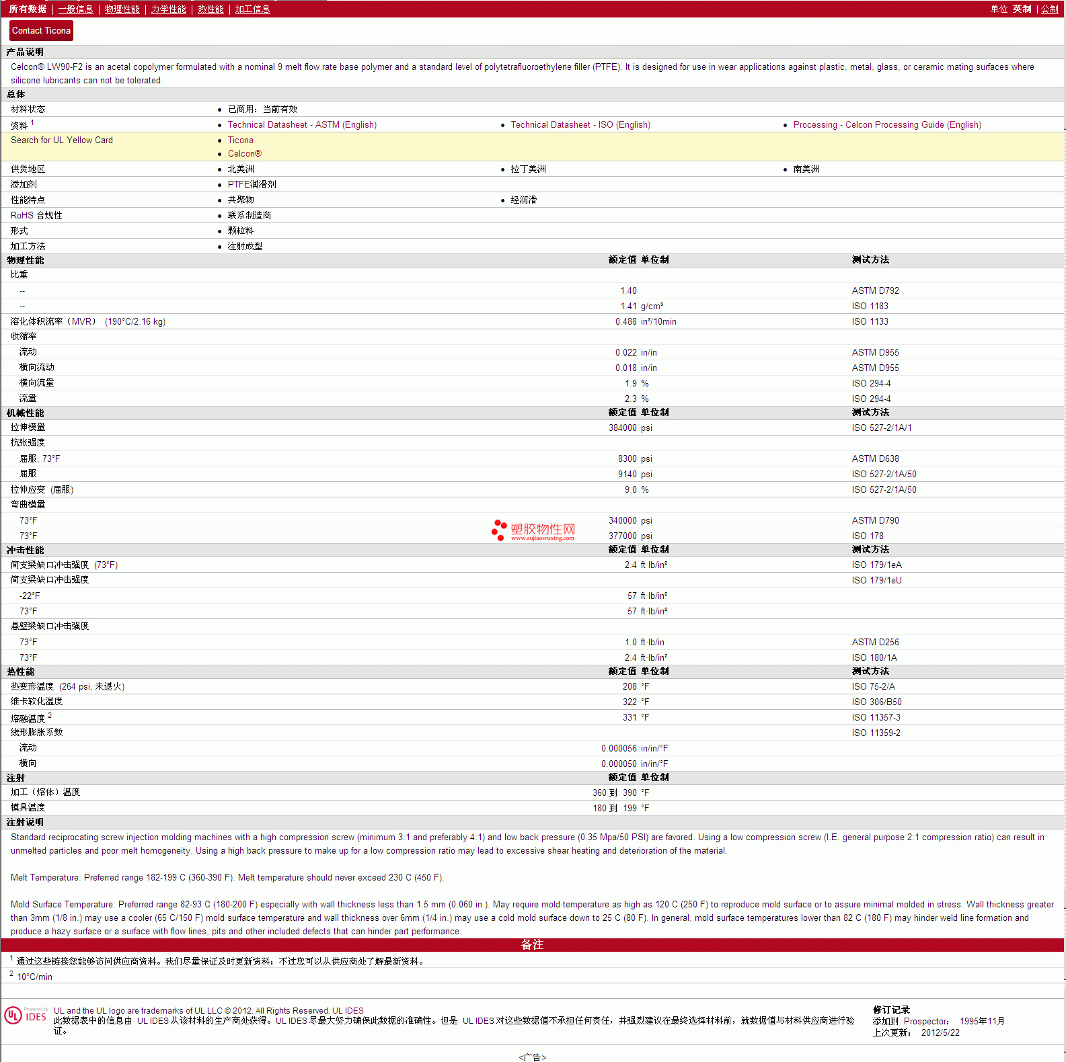
Task: Click the 联系制造商 RoHS entry
Action: point(249,215)
